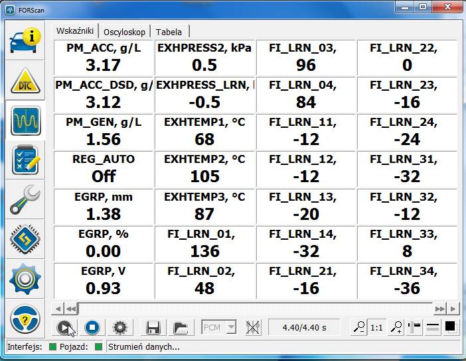Viewport: 466px width, 361px height.
Task: Open a saved log file folder icon
Action: click(180, 327)
